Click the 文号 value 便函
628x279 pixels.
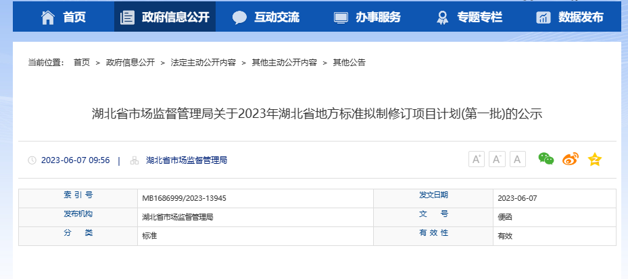click(505, 217)
